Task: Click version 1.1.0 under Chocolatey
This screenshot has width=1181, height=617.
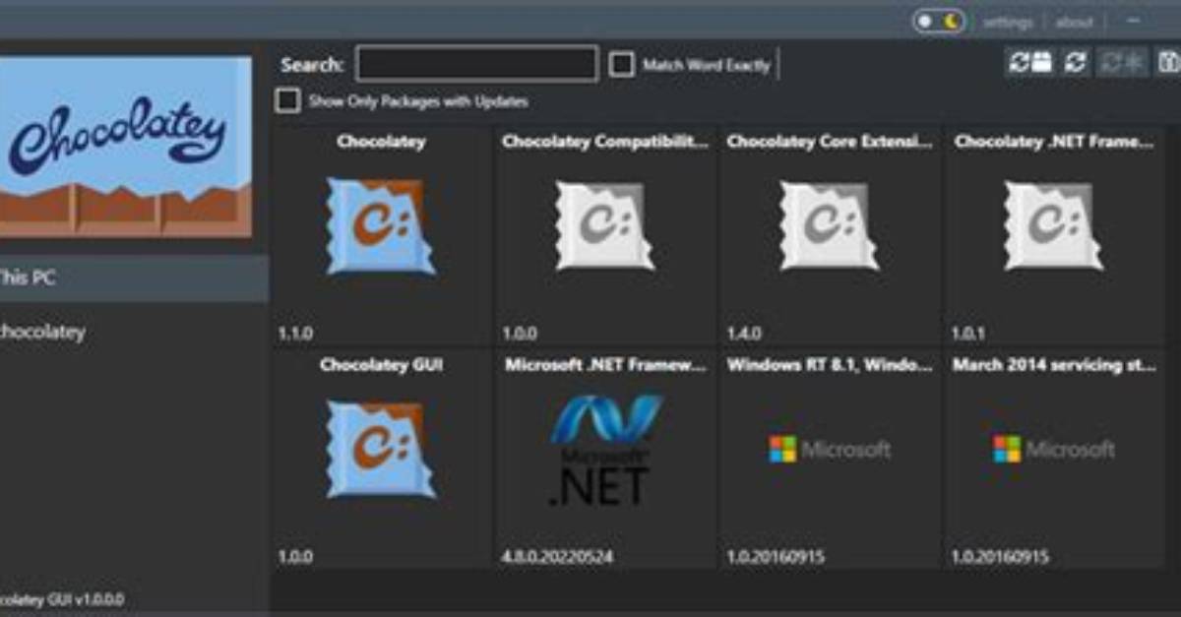Action: pos(295,334)
